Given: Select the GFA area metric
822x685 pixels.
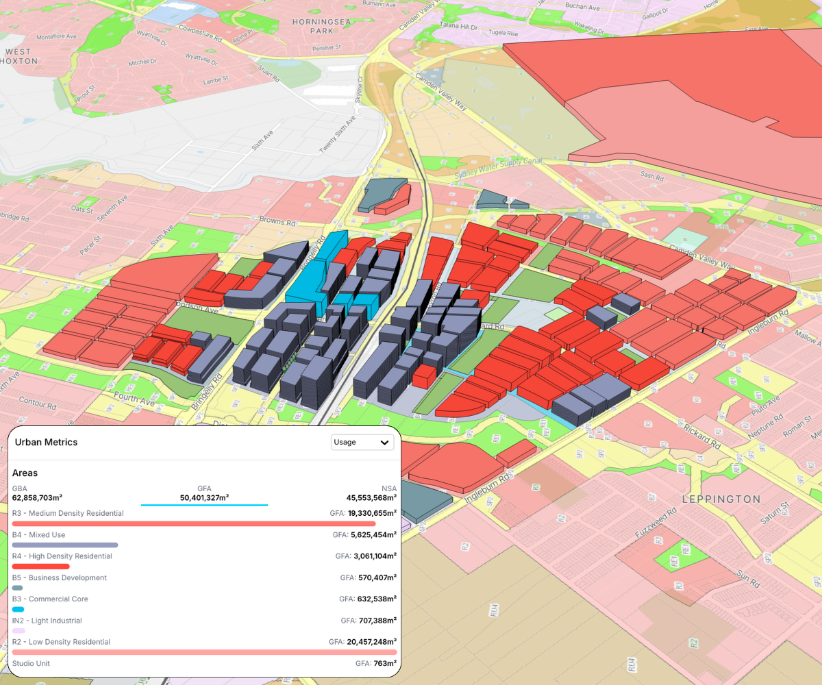Looking at the screenshot, I should pos(204,493).
